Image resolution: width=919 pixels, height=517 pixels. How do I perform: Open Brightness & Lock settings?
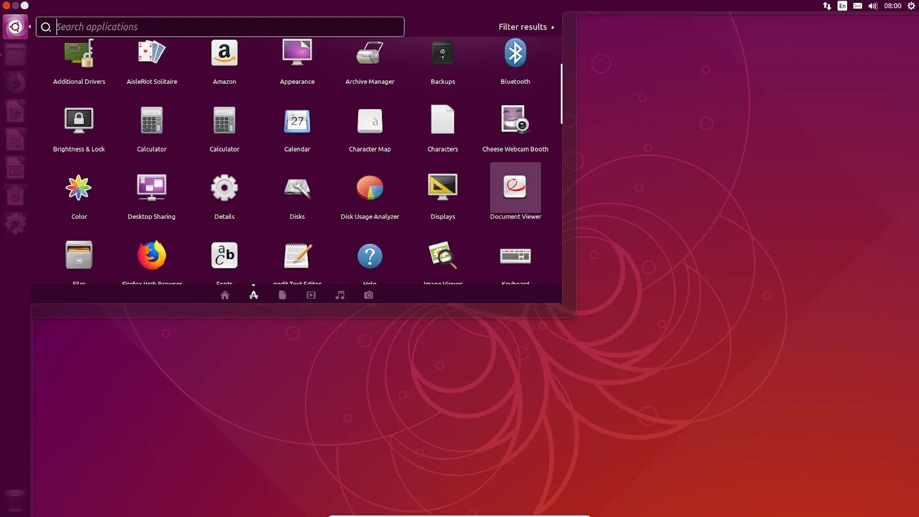tap(79, 121)
